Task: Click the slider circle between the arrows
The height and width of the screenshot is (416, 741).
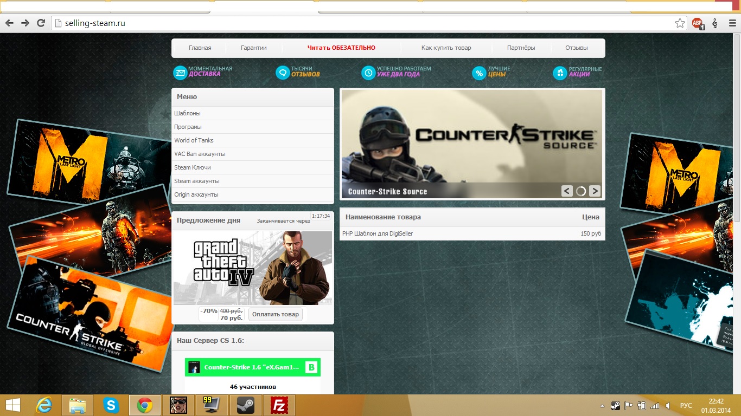Action: [581, 191]
